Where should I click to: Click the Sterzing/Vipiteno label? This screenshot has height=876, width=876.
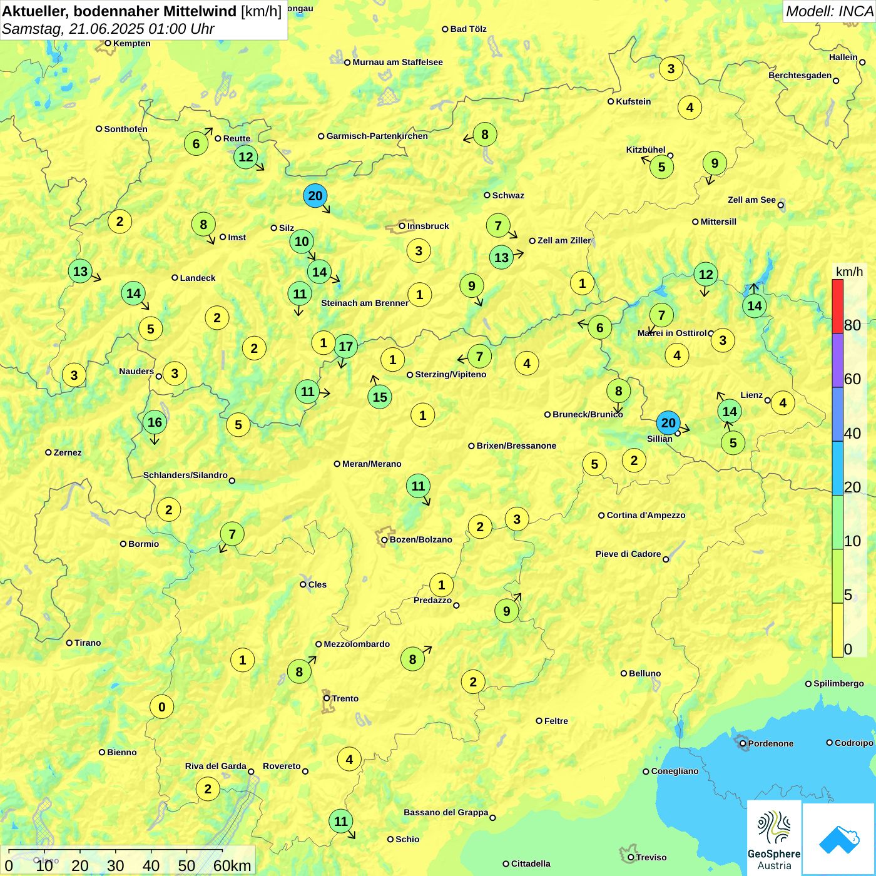(x=451, y=374)
